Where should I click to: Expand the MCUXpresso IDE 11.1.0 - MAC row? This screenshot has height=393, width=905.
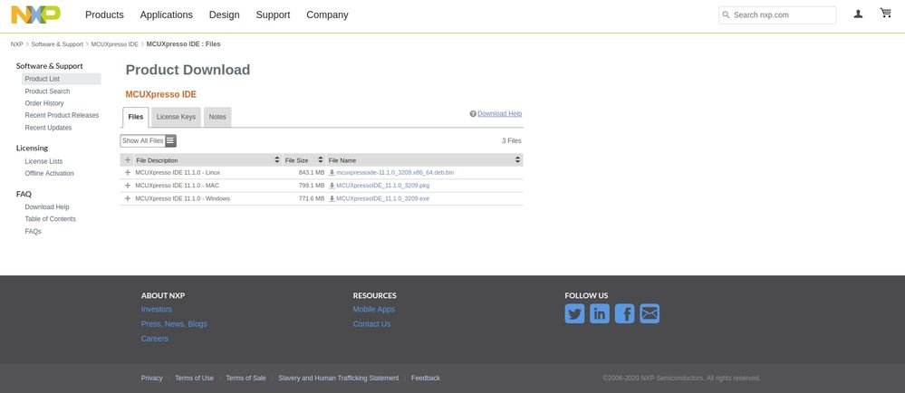click(128, 186)
